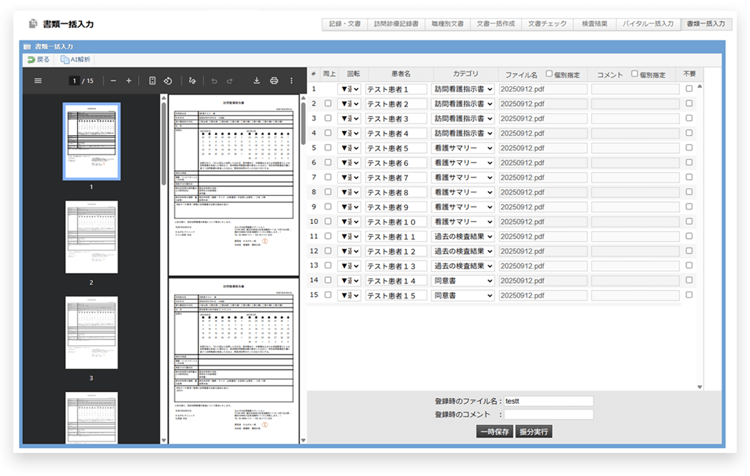Image resolution: width=750 pixels, height=476 pixels.
Task: Rotate the PDF page counterclockwise
Action: 168,81
